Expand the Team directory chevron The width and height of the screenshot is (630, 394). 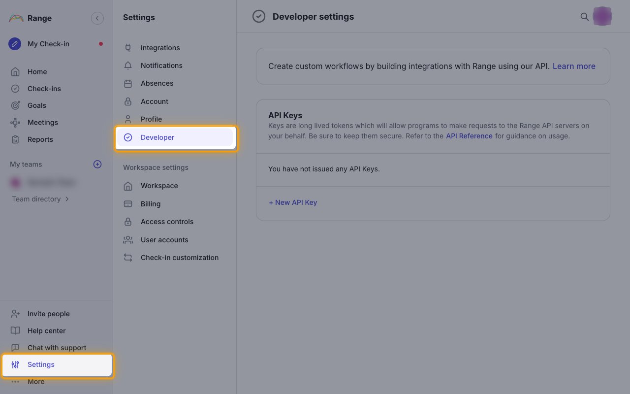[x=67, y=199]
